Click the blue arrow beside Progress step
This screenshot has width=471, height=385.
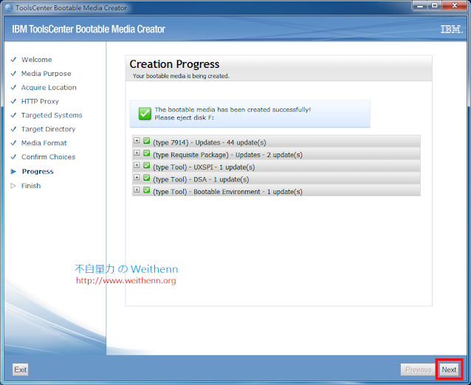pos(13,171)
